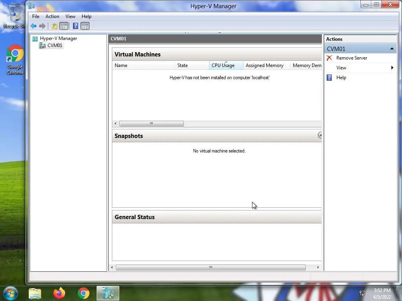Screen dimensions: 402x301
Task: Click bottom horizontal scrollbar thumb
Action: [x=211, y=267]
